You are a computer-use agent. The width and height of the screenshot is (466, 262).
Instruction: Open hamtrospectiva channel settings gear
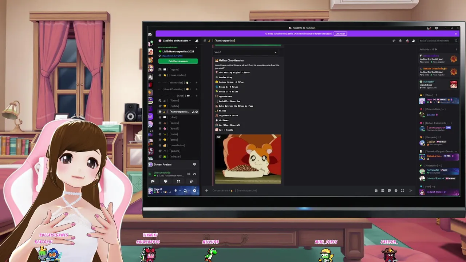(x=197, y=112)
